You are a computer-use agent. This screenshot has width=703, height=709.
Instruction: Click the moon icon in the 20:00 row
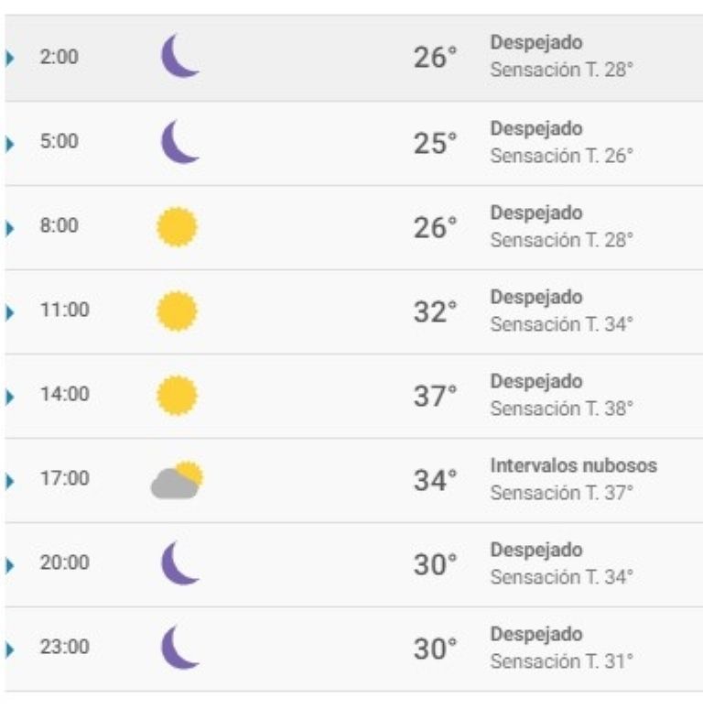pos(179,563)
